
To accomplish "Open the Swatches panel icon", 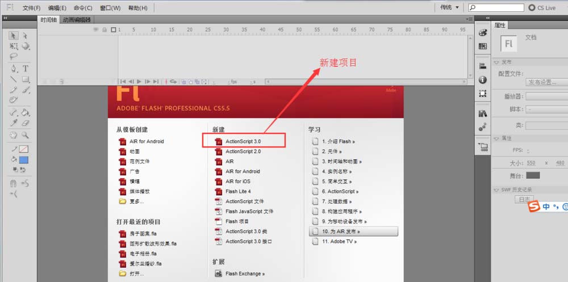I will tap(482, 46).
